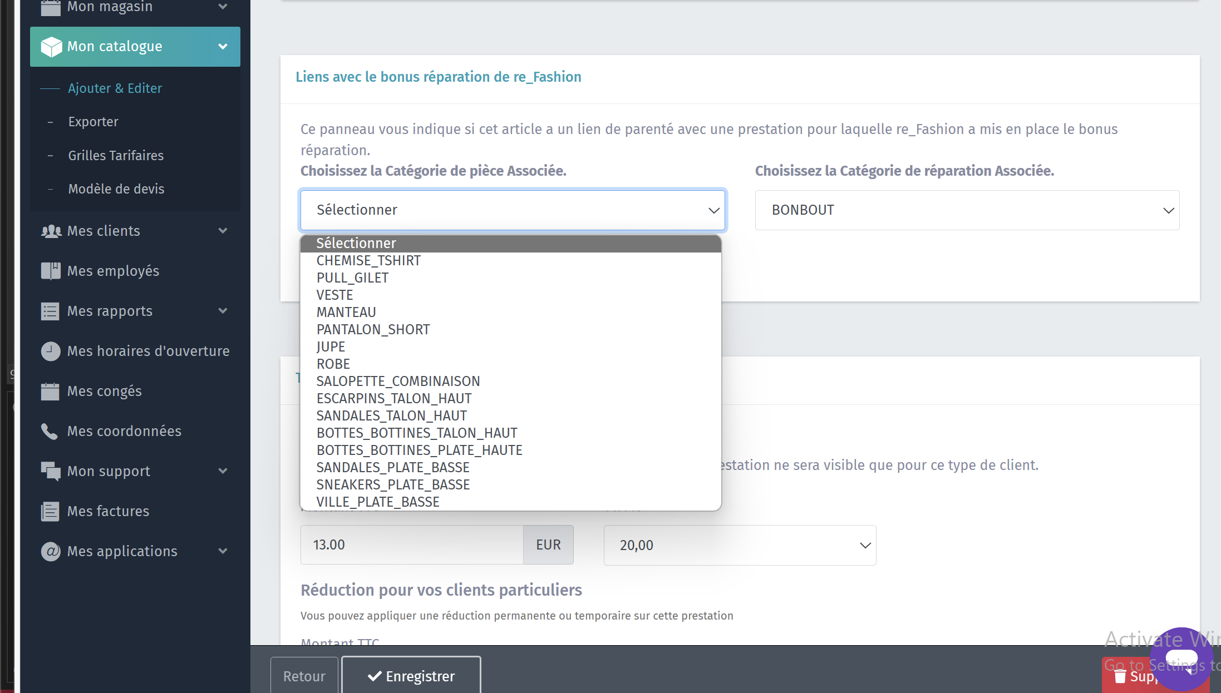This screenshot has height=693, width=1221.
Task: Choose SNEAKERS_PLATE_BASSE in the category list
Action: (393, 485)
